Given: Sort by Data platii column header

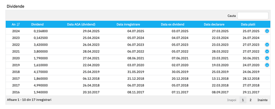Looking at the screenshot, I should click(248, 24).
